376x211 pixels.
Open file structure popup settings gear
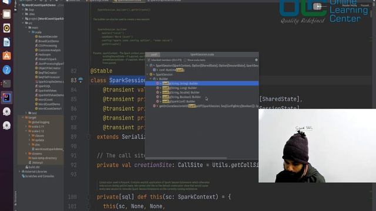pyautogui.click(x=256, y=60)
